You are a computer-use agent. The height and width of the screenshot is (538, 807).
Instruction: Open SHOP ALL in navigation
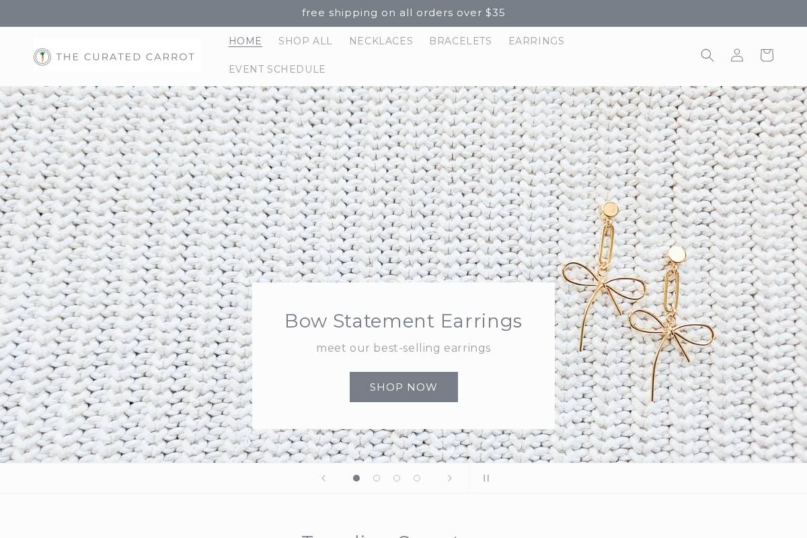point(305,41)
